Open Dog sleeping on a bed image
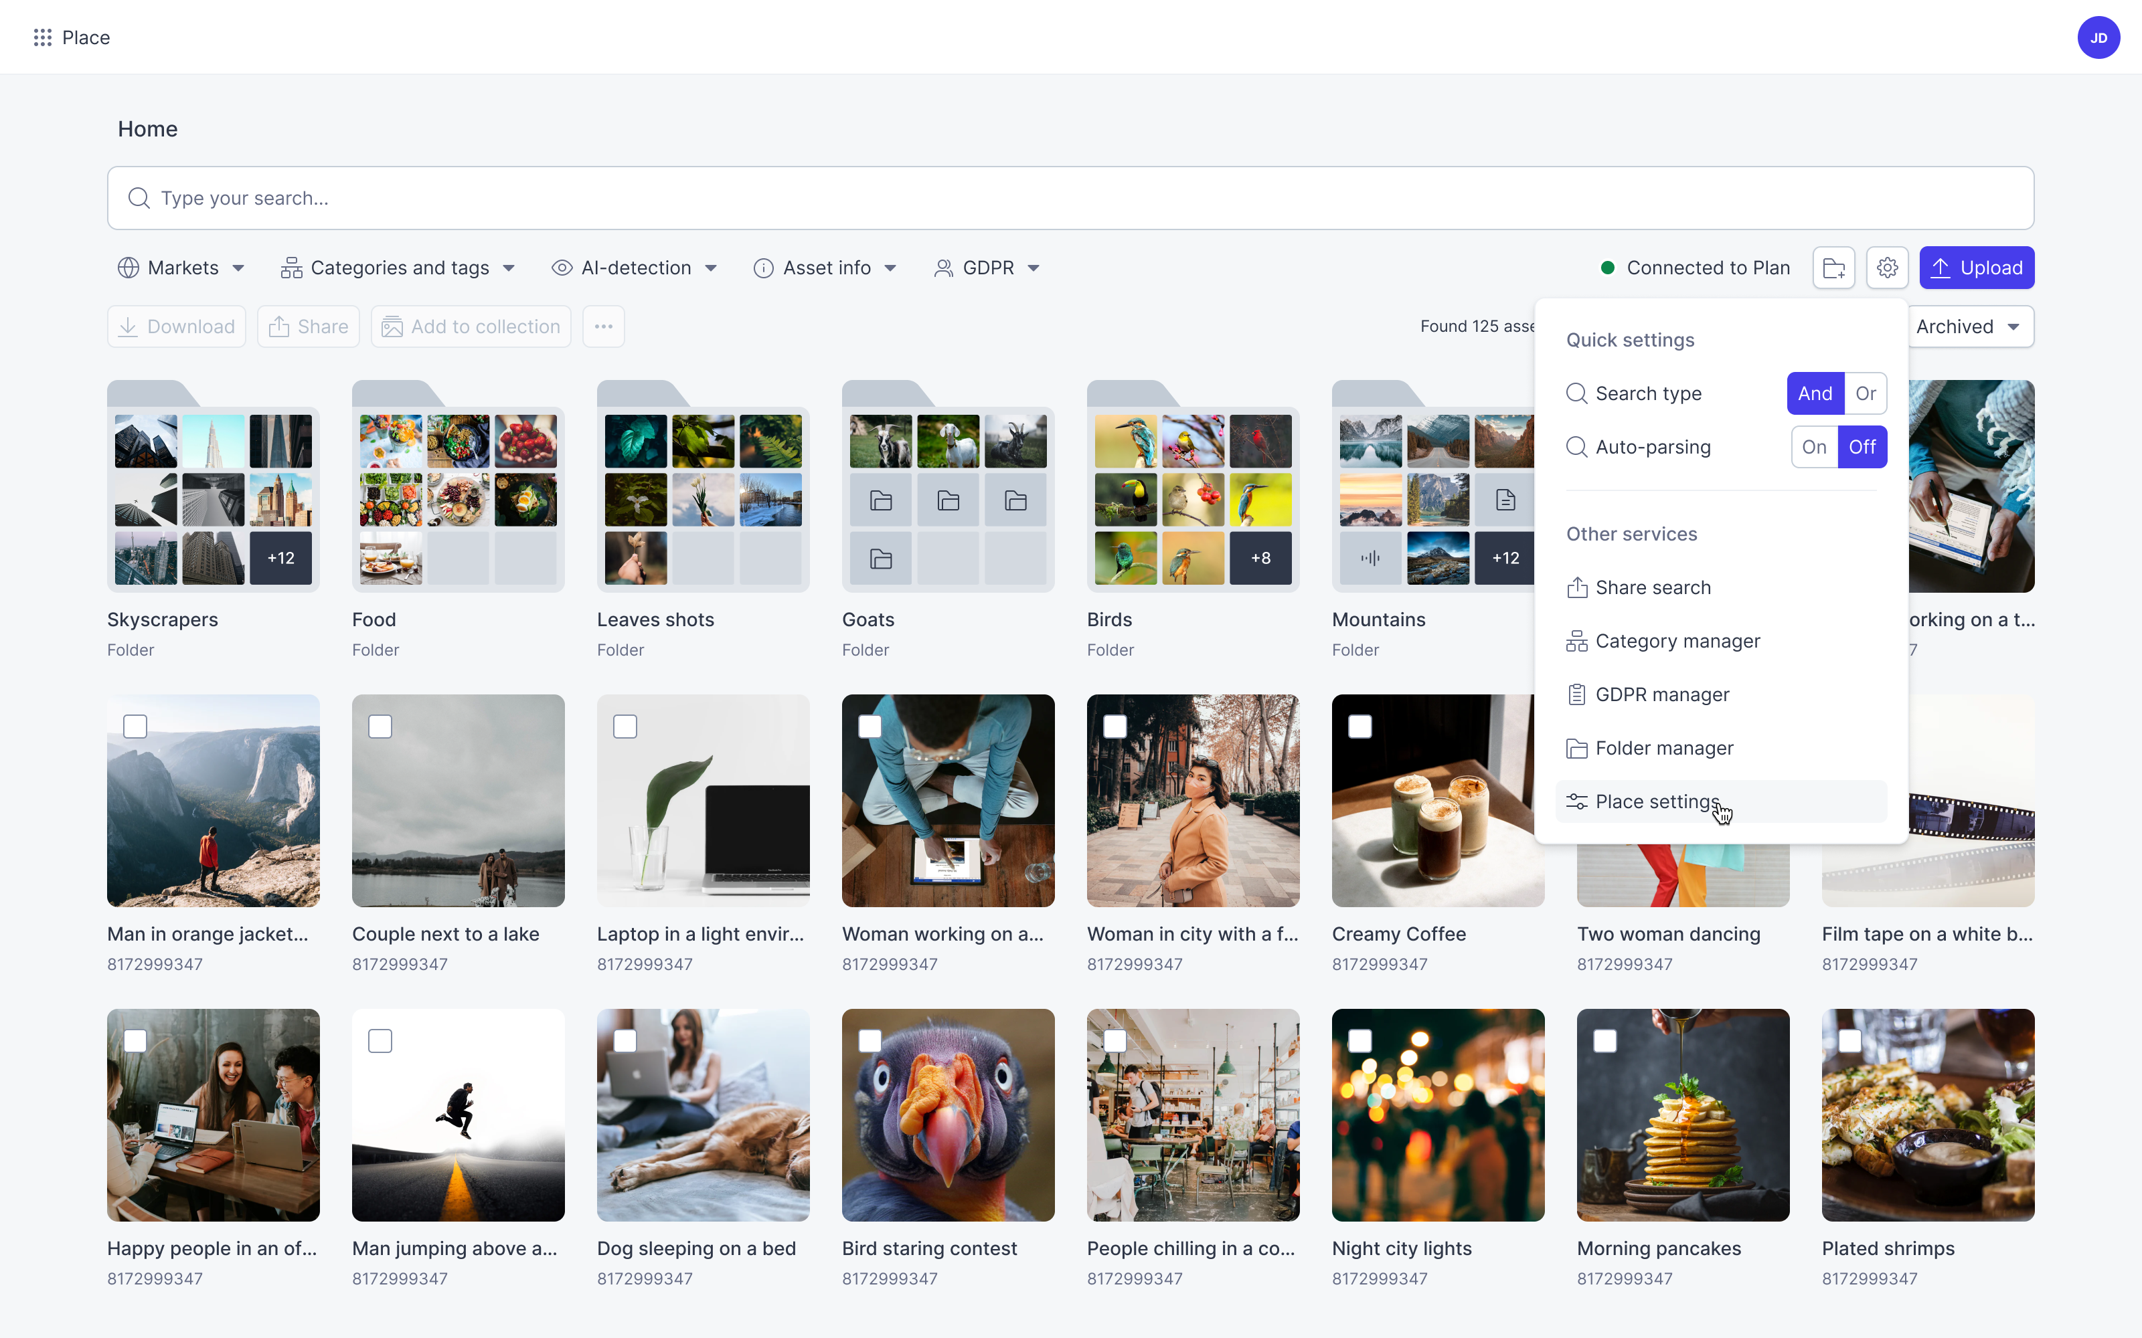The height and width of the screenshot is (1338, 2142). pyautogui.click(x=703, y=1115)
